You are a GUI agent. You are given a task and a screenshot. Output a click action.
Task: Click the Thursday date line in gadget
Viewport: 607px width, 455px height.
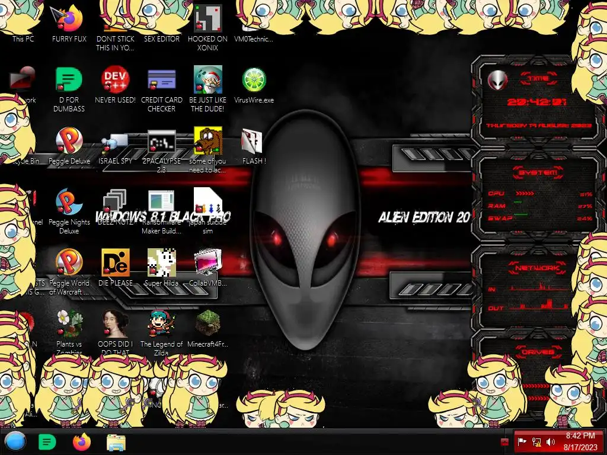pyautogui.click(x=538, y=126)
